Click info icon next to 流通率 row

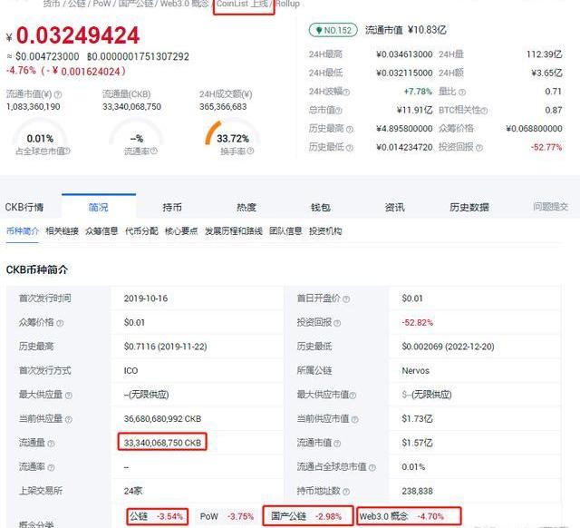click(48, 466)
